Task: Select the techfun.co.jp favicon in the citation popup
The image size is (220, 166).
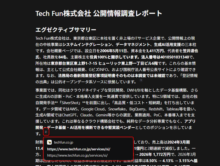Action: pyautogui.click(x=49, y=142)
